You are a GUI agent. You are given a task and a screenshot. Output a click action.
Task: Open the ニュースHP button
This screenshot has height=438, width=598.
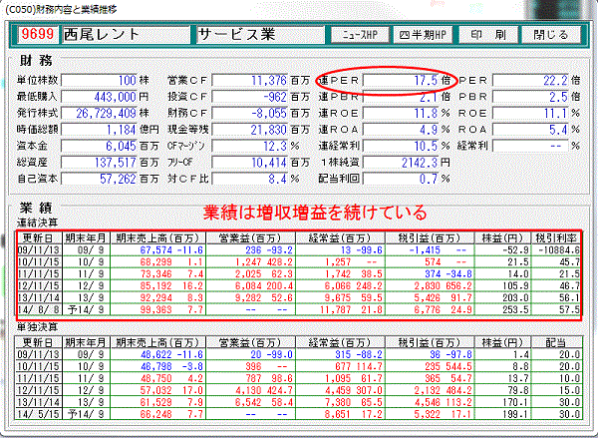[360, 35]
